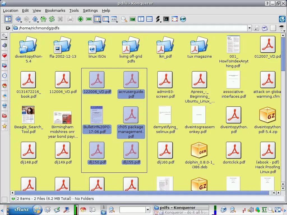
Task: Go back with the Back arrow
Action: click(x=18, y=19)
